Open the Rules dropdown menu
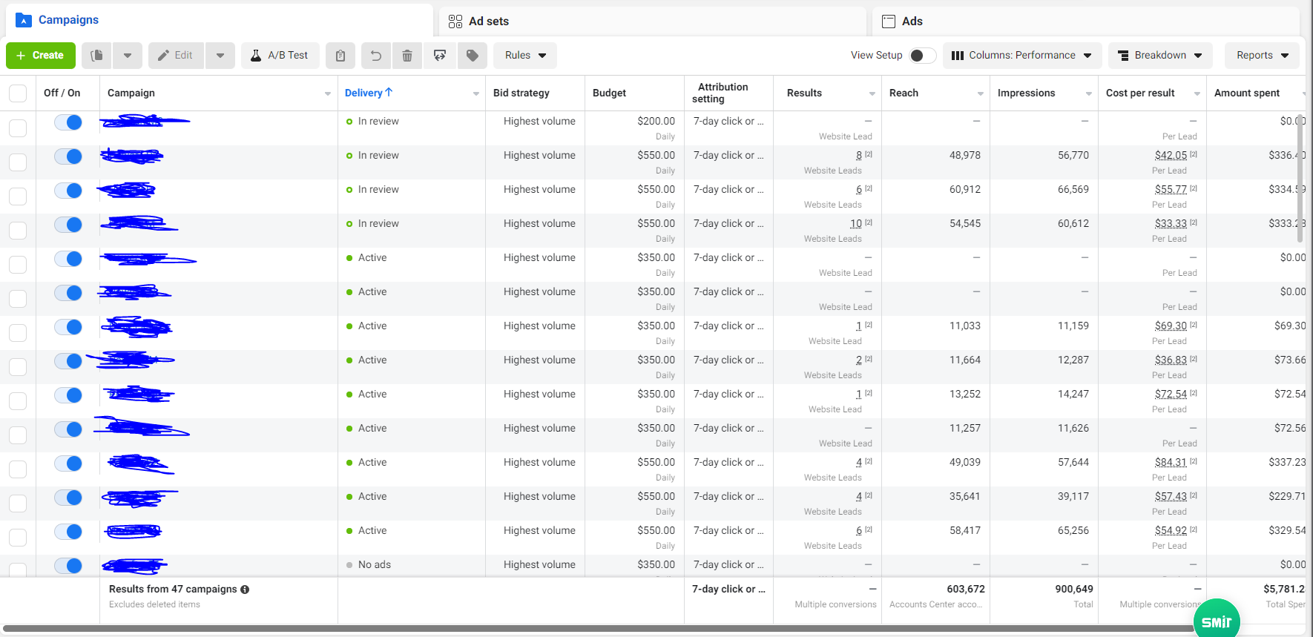 [x=525, y=56]
